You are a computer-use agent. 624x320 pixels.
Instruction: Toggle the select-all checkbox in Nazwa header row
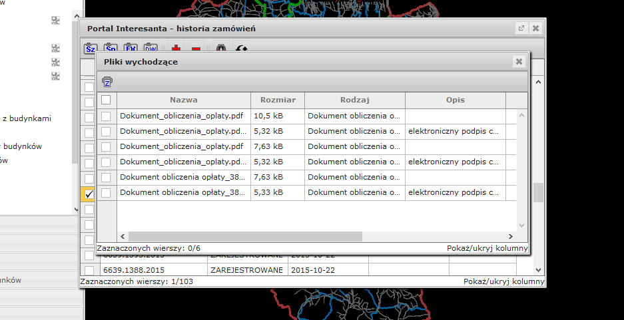[x=106, y=100]
